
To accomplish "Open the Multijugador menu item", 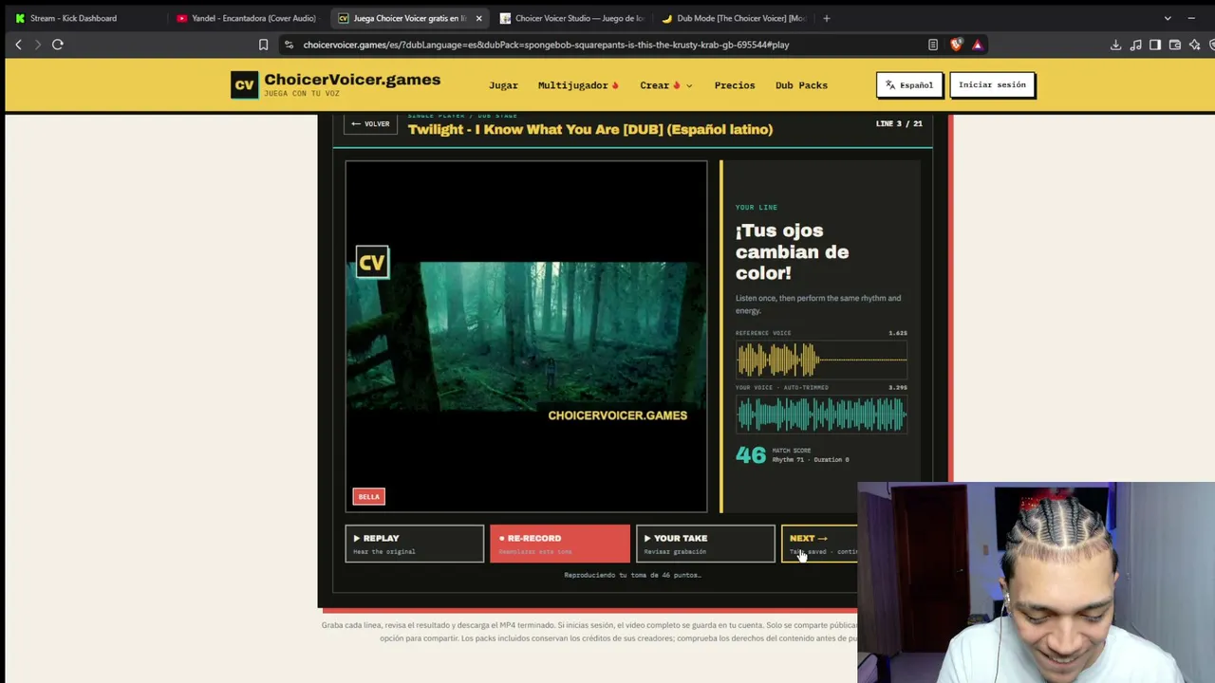I will [578, 85].
